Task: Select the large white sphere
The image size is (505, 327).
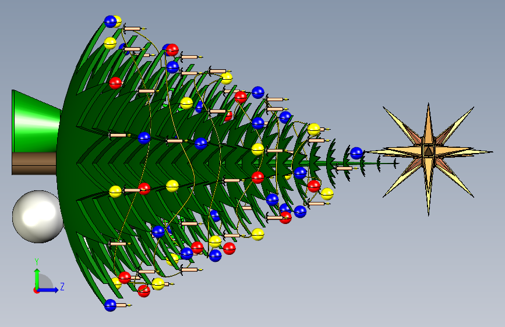Action: tap(37, 216)
